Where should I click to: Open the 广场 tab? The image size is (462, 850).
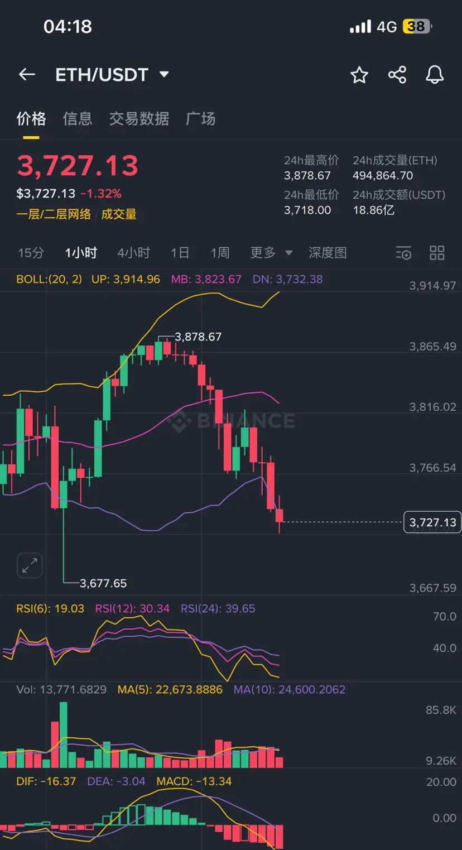(x=200, y=118)
